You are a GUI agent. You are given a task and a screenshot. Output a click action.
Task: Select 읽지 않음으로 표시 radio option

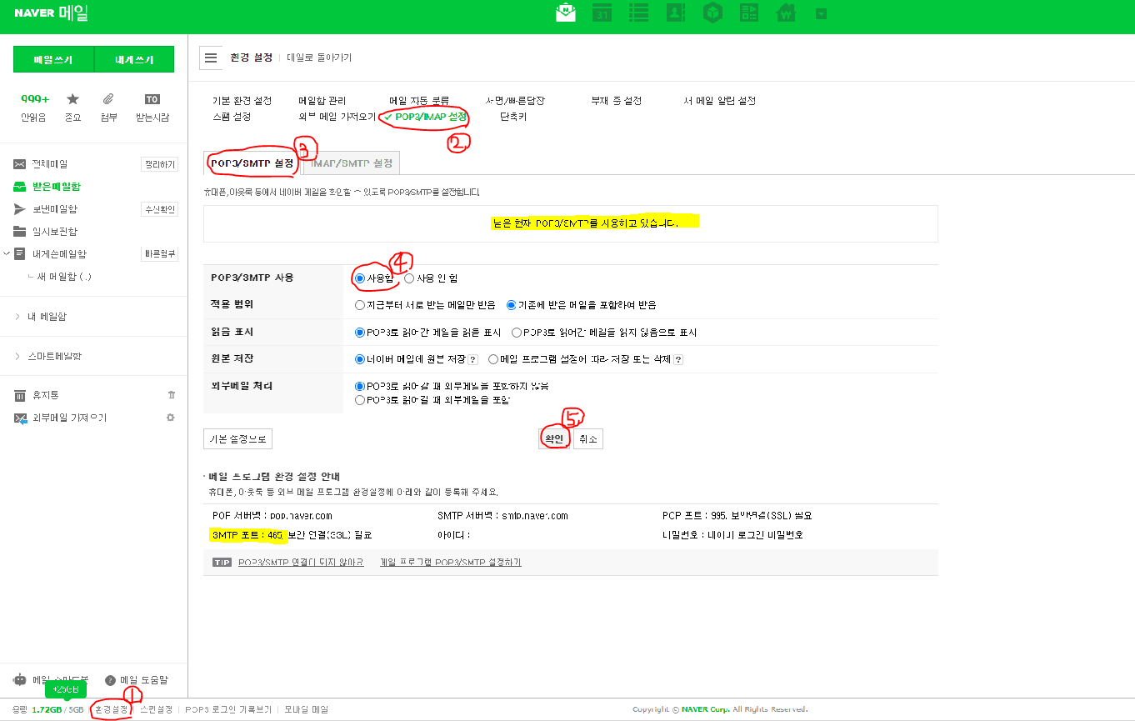[517, 333]
